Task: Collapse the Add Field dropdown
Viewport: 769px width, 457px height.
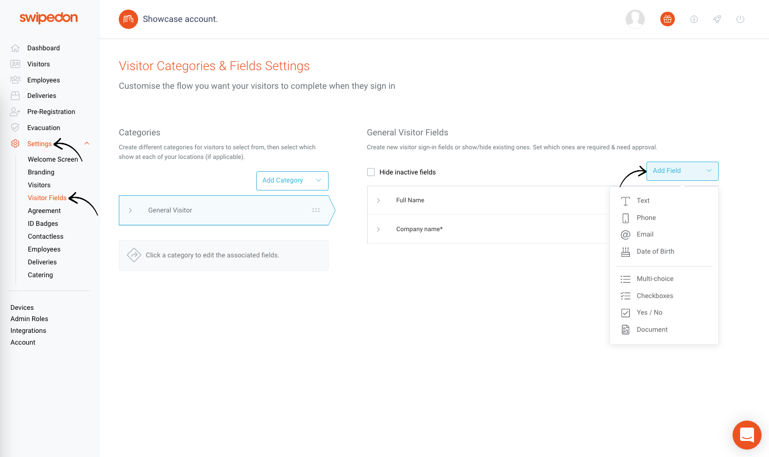Action: [682, 171]
